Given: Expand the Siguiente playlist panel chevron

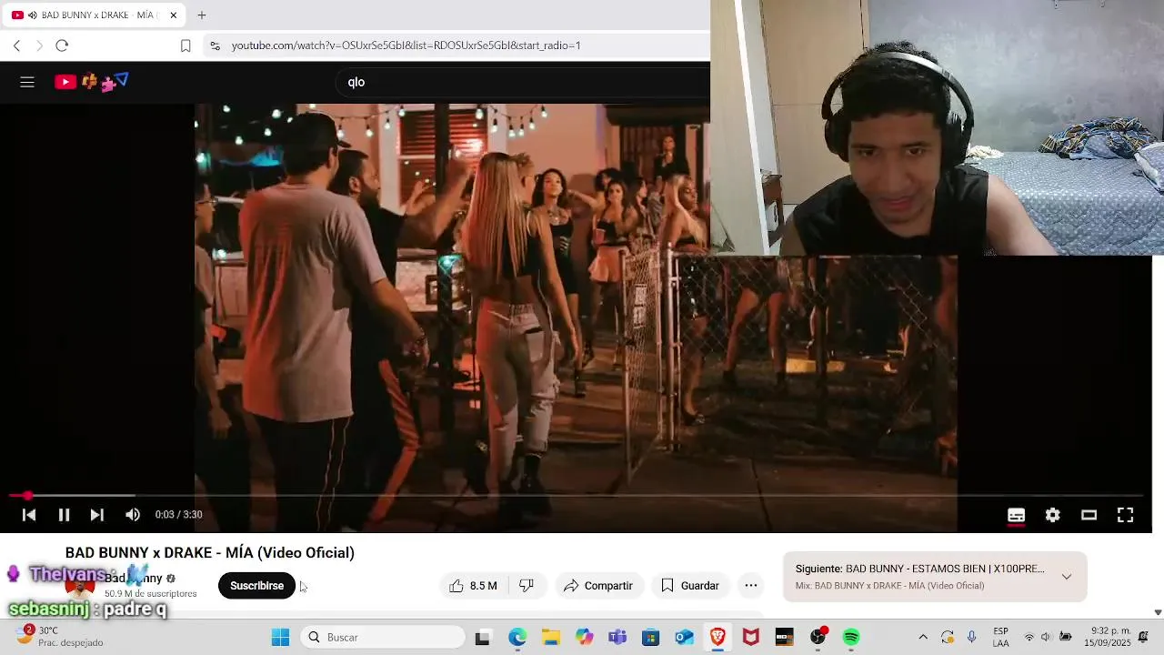Looking at the screenshot, I should [1067, 577].
